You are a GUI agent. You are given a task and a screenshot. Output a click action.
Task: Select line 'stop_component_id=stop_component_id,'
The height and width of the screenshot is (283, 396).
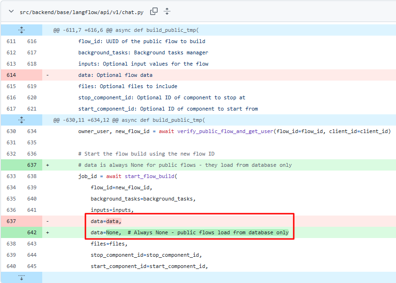(146, 255)
